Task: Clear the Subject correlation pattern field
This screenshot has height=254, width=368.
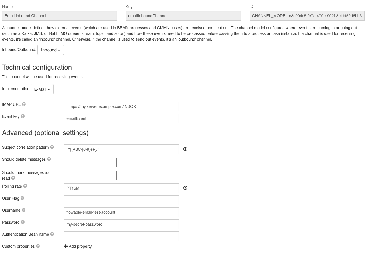Action: tap(185, 149)
